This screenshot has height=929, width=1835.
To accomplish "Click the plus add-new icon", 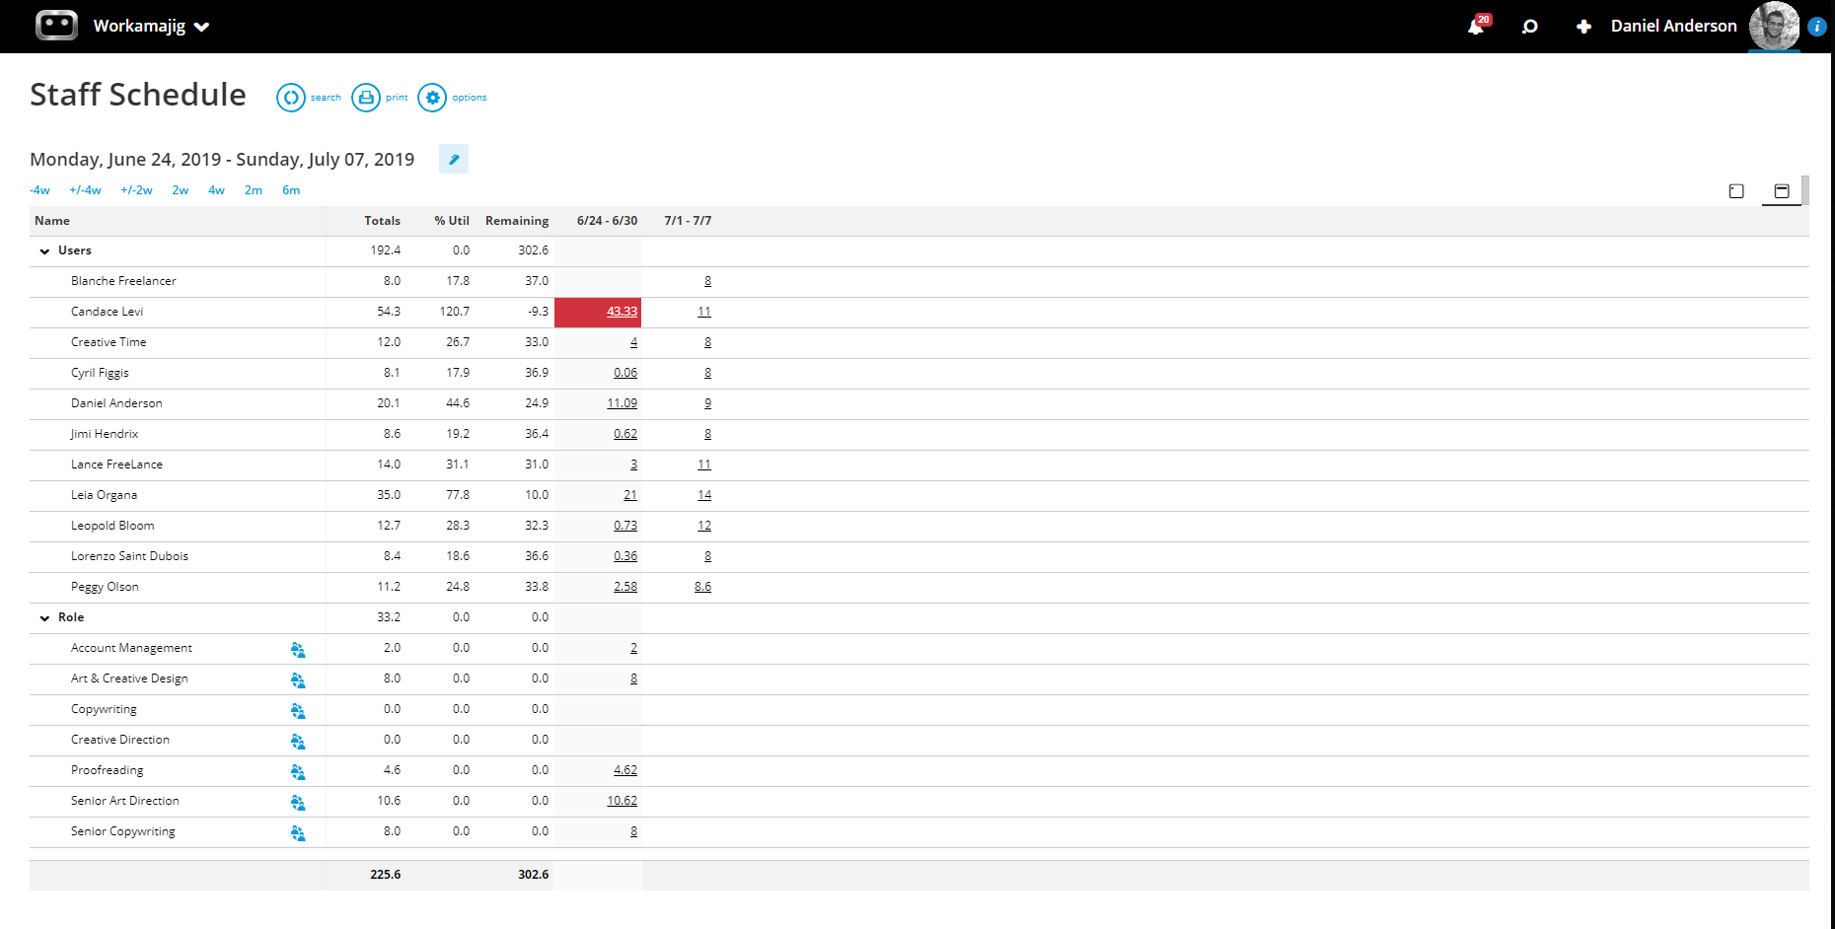I will 1583,27.
